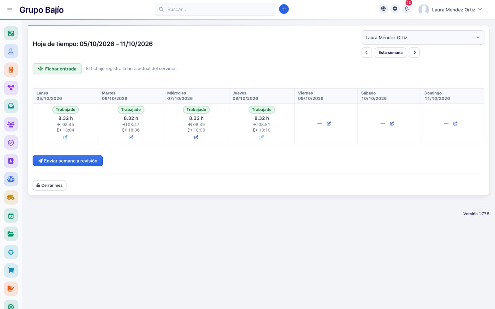This screenshot has width=495, height=309.
Task: Open the hamburger menu
Action: (10, 10)
